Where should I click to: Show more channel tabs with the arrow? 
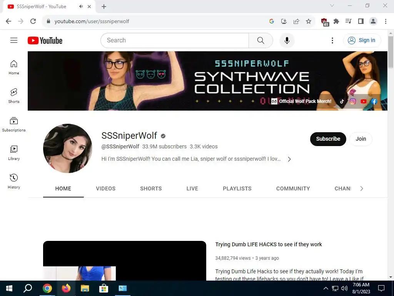362,188
